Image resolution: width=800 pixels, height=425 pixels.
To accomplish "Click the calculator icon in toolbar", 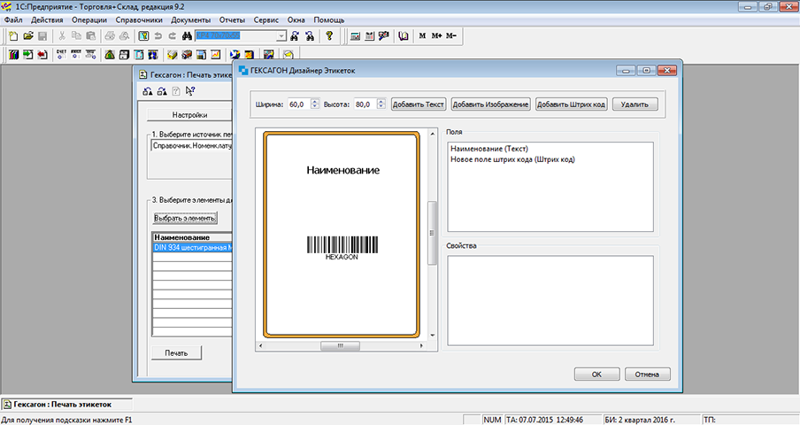I will (355, 36).
